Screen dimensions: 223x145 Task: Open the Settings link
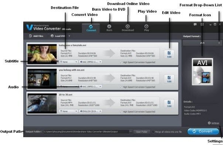click(215, 123)
